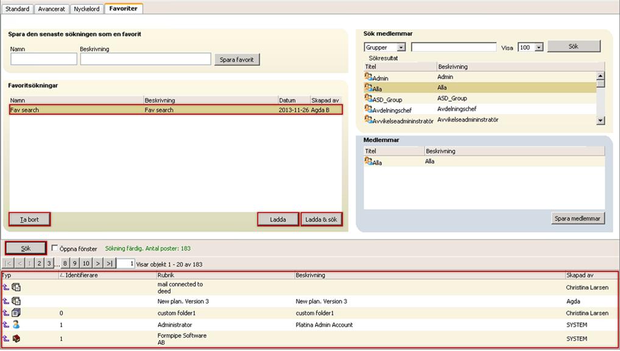Click the Ladda & sök button
620x351 pixels.
321,220
